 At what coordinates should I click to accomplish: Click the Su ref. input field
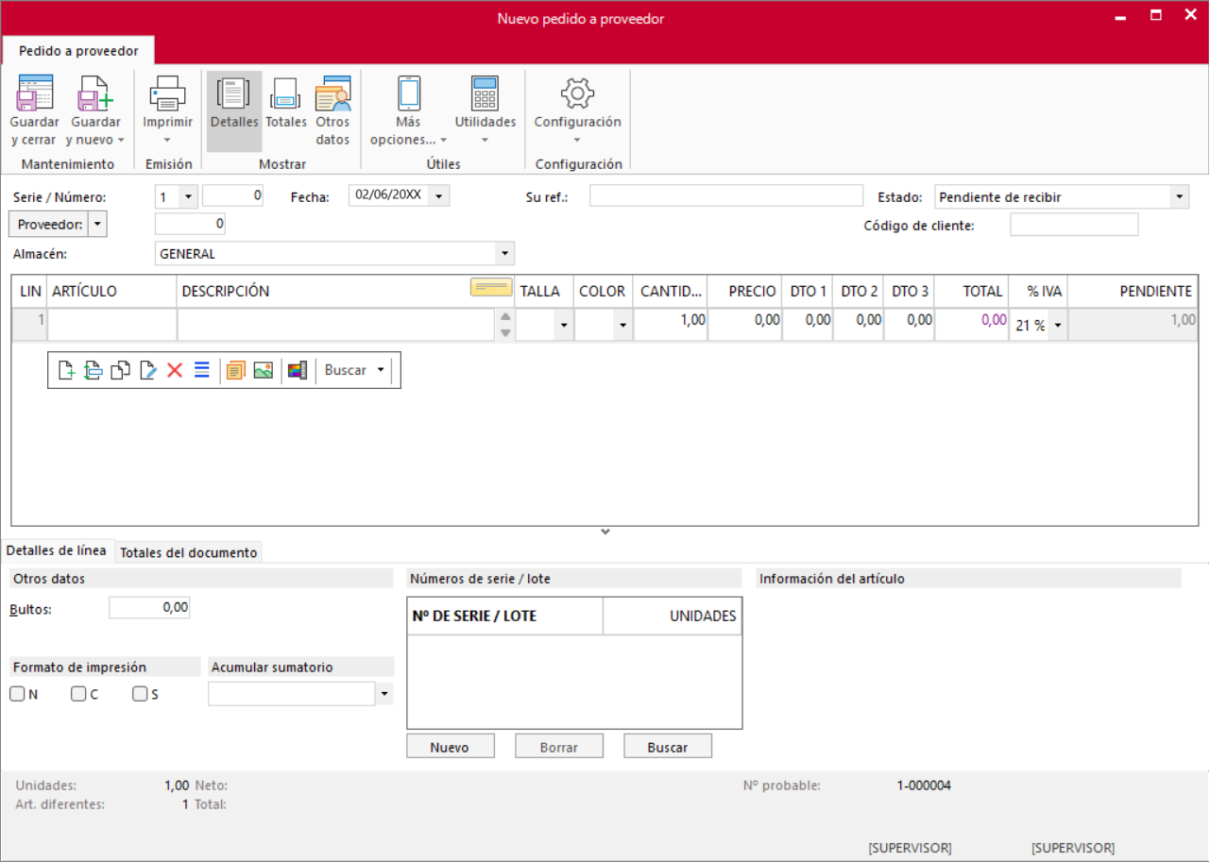pos(726,196)
